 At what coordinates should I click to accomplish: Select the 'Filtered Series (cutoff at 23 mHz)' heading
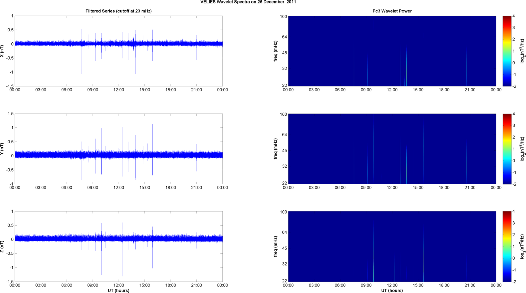(119, 11)
